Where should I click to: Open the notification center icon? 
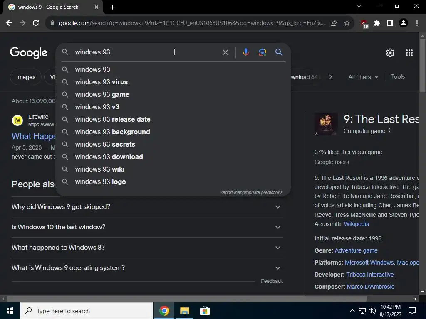click(x=412, y=311)
